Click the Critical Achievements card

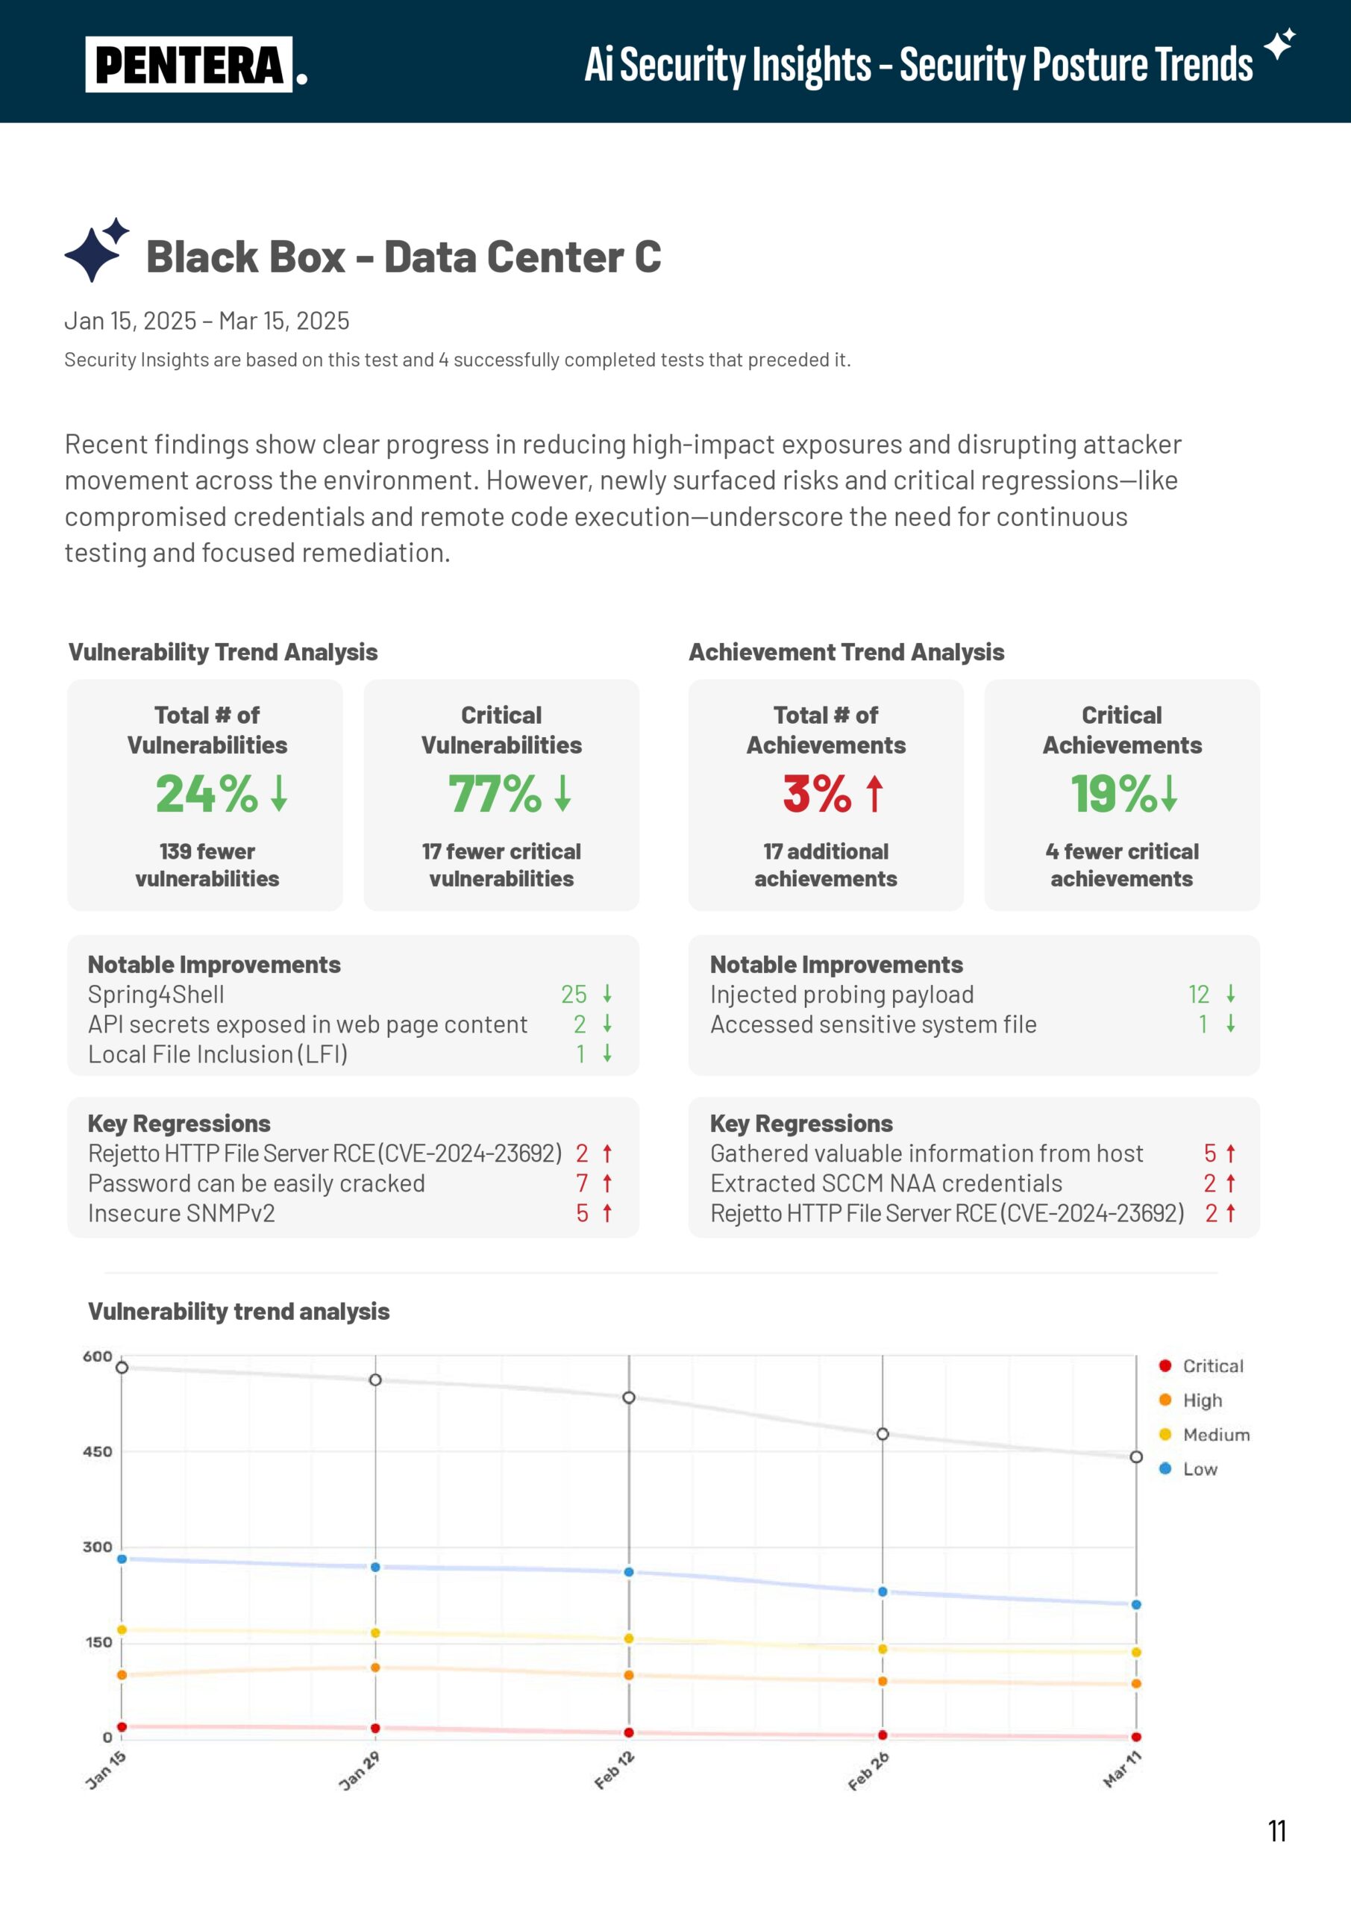[1121, 795]
